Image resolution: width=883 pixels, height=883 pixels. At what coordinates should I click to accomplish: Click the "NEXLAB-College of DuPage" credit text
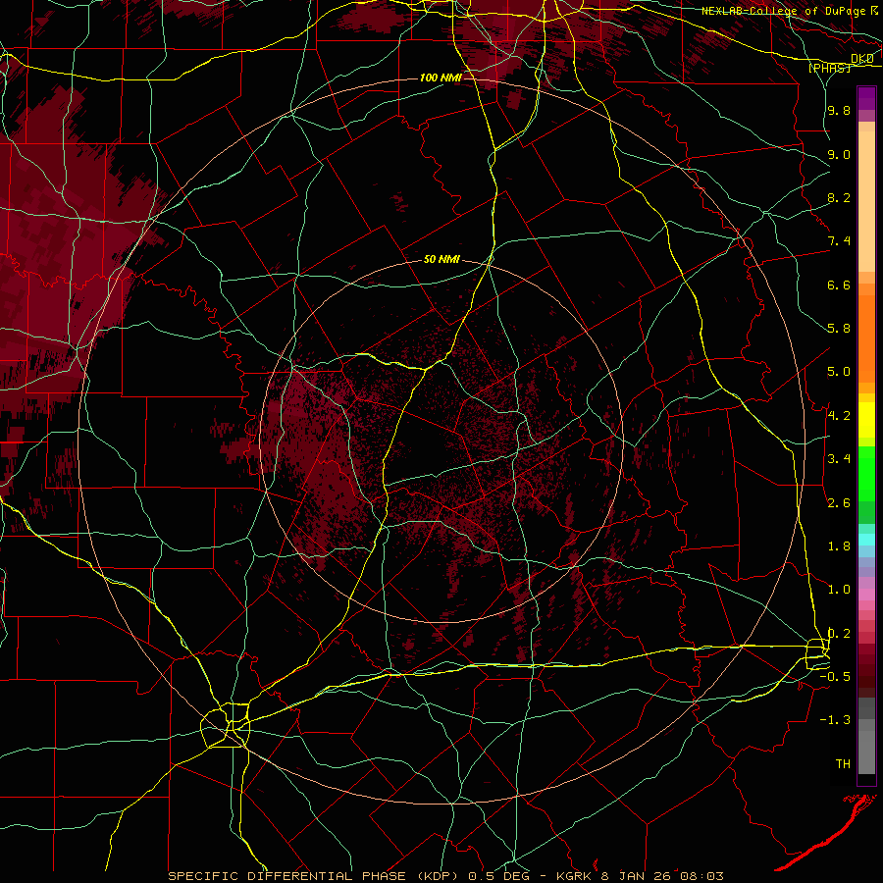tap(783, 11)
